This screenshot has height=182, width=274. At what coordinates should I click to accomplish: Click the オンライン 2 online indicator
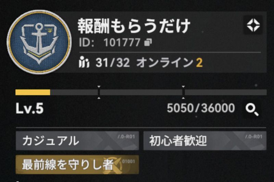[x=170, y=62]
